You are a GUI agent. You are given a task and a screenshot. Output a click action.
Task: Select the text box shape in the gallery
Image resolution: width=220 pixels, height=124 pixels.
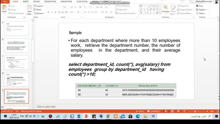point(141,6)
